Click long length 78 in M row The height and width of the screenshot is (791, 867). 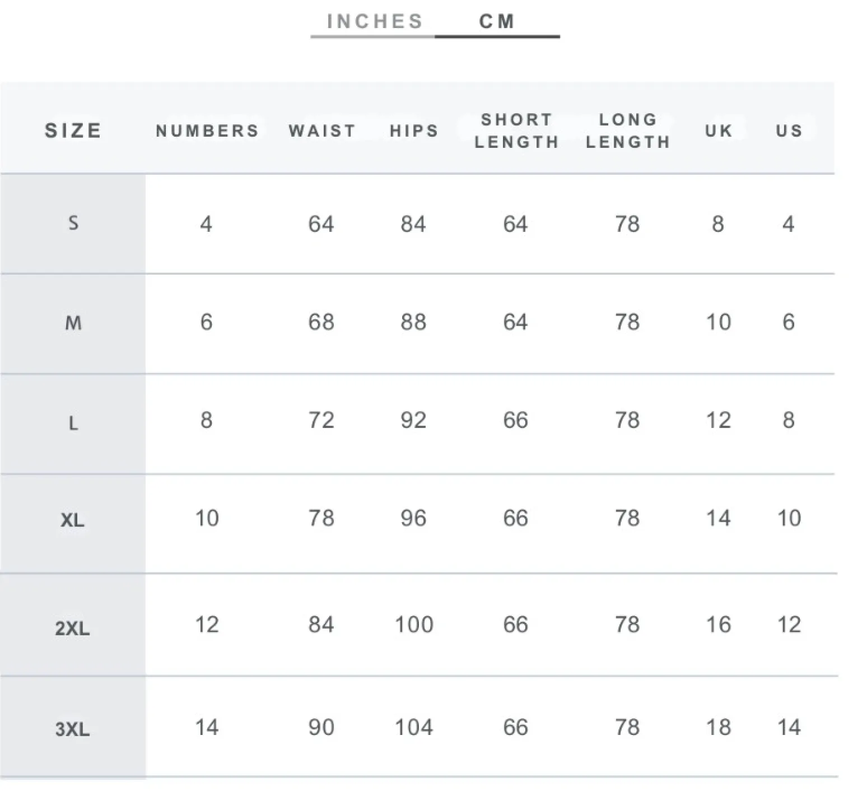pyautogui.click(x=627, y=322)
